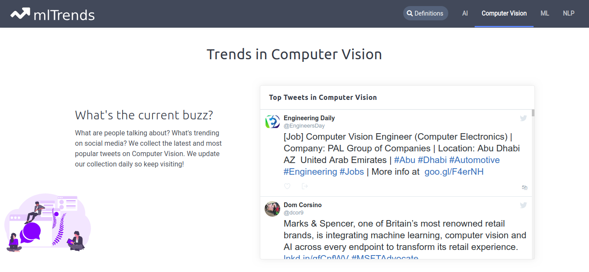The width and height of the screenshot is (589, 272).
Task: Select the Computer Vision tab
Action: click(x=504, y=13)
